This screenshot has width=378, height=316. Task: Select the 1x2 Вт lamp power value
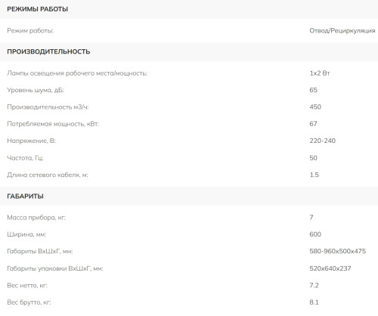click(x=320, y=73)
